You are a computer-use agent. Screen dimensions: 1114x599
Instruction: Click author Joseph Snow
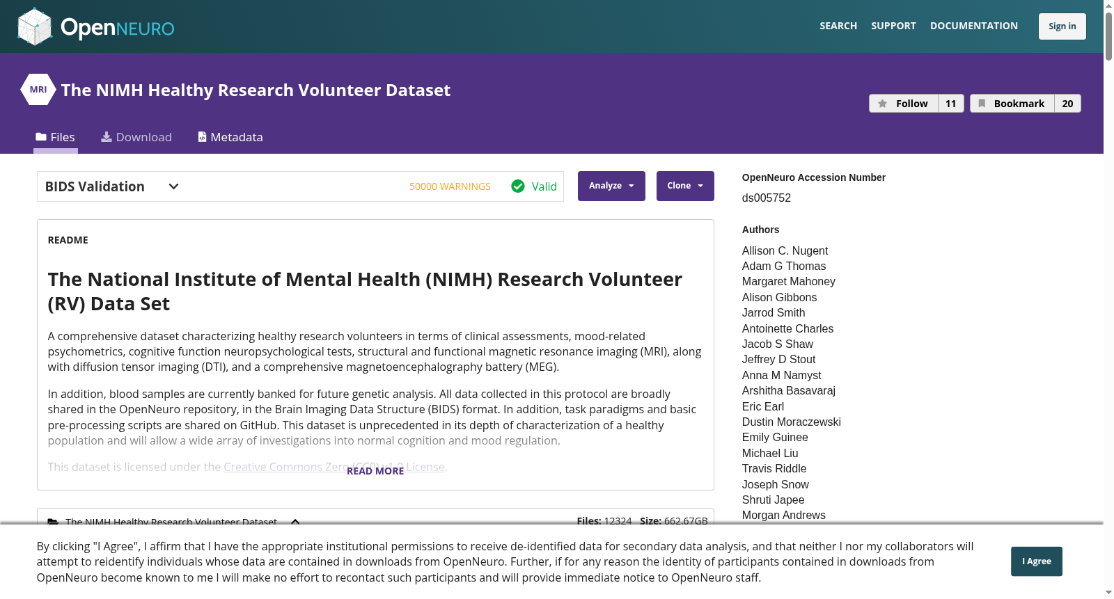point(776,484)
